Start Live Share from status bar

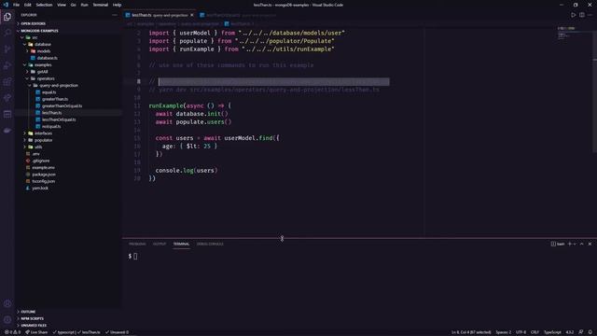pyautogui.click(x=36, y=332)
